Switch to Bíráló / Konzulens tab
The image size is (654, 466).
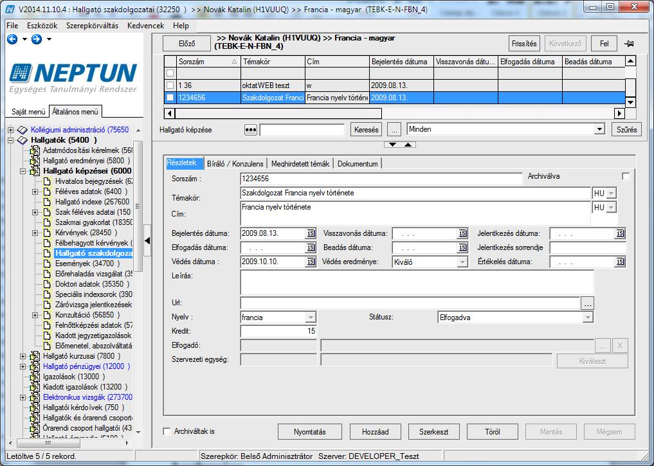click(235, 164)
